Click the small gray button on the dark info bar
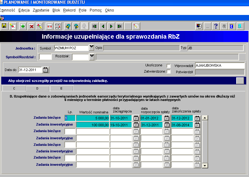The height and width of the screenshot is (177, 249). pos(240,81)
